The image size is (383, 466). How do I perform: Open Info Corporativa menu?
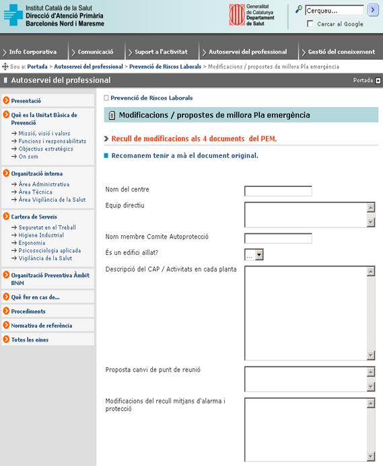33,52
